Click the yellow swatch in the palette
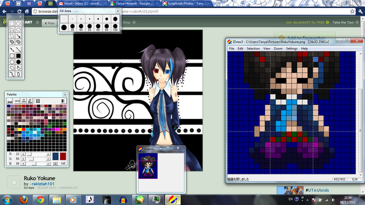The height and width of the screenshot is (205, 365). [x=20, y=129]
